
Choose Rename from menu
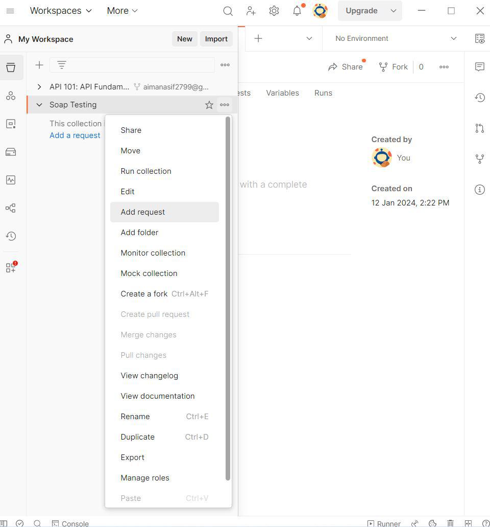[x=164, y=417]
